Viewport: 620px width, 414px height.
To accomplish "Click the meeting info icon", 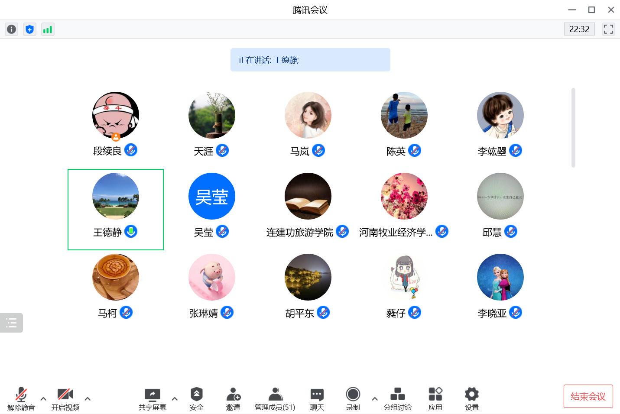I will [x=12, y=29].
